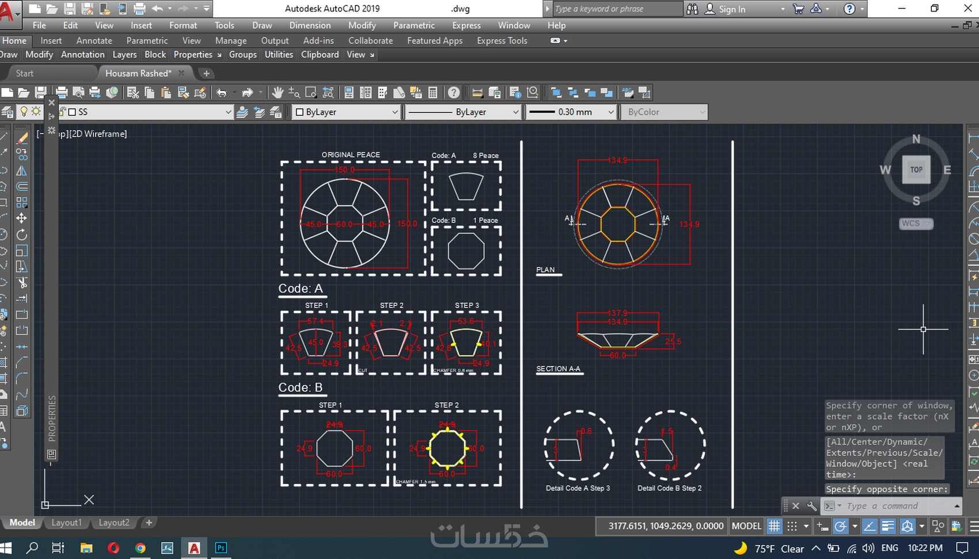Toggle isometric drafting in status bar

pos(908,526)
